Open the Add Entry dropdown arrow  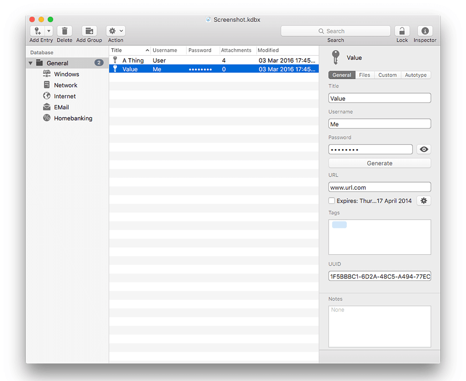click(x=49, y=31)
